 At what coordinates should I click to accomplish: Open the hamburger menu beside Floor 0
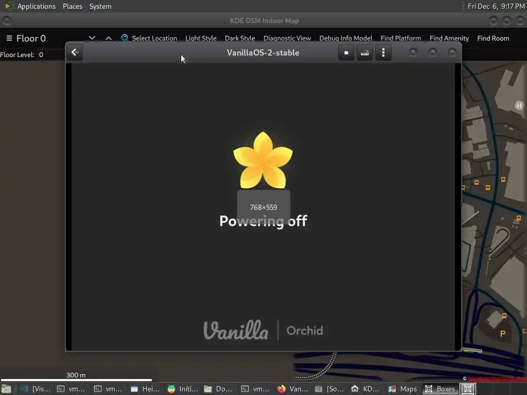9,38
